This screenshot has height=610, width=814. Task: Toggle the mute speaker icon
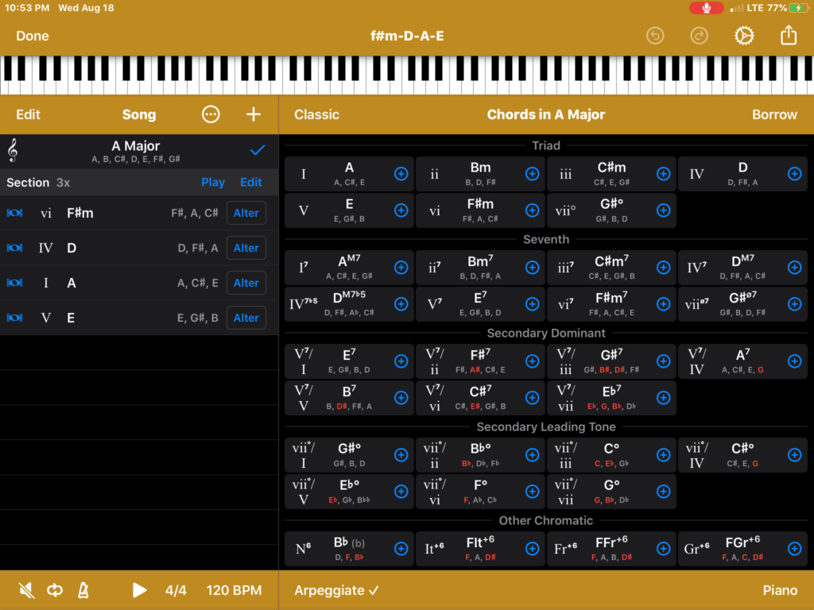pyautogui.click(x=26, y=590)
